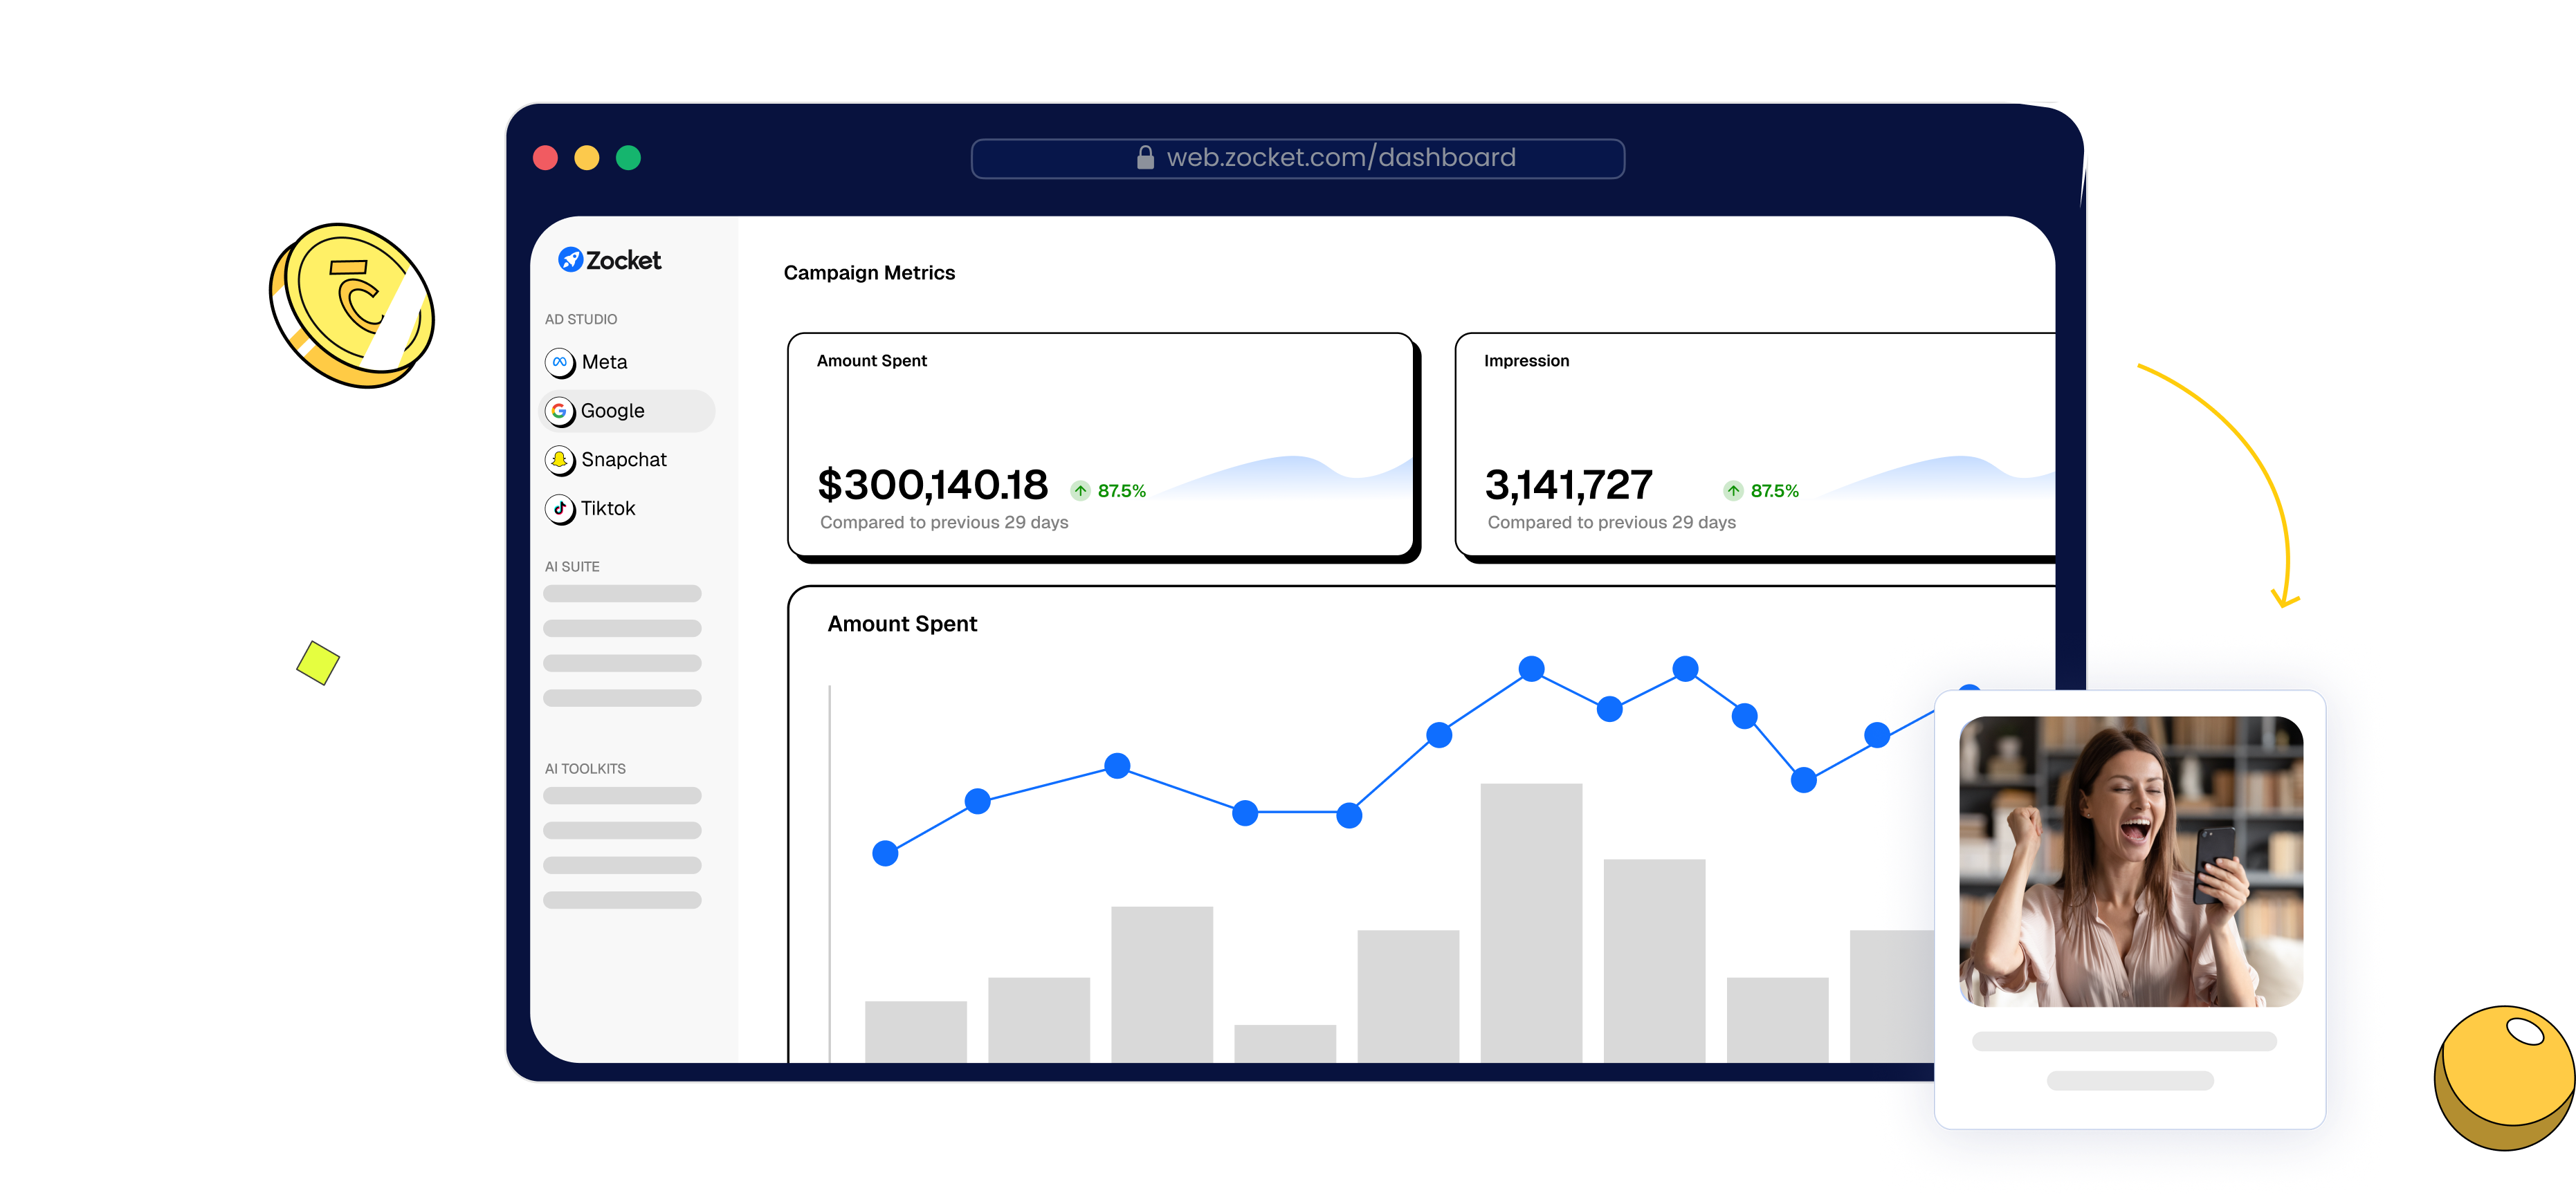Select Snapchat in the sidebar
Image resolution: width=2576 pixels, height=1195 pixels.
pyautogui.click(x=623, y=460)
